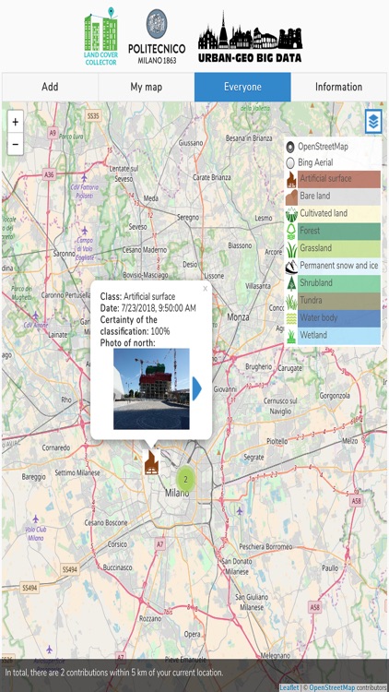Open the Leaflet attribution link

click(288, 687)
